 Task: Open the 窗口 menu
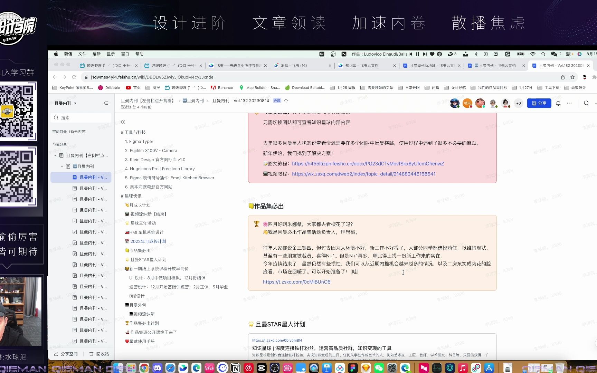point(125,54)
